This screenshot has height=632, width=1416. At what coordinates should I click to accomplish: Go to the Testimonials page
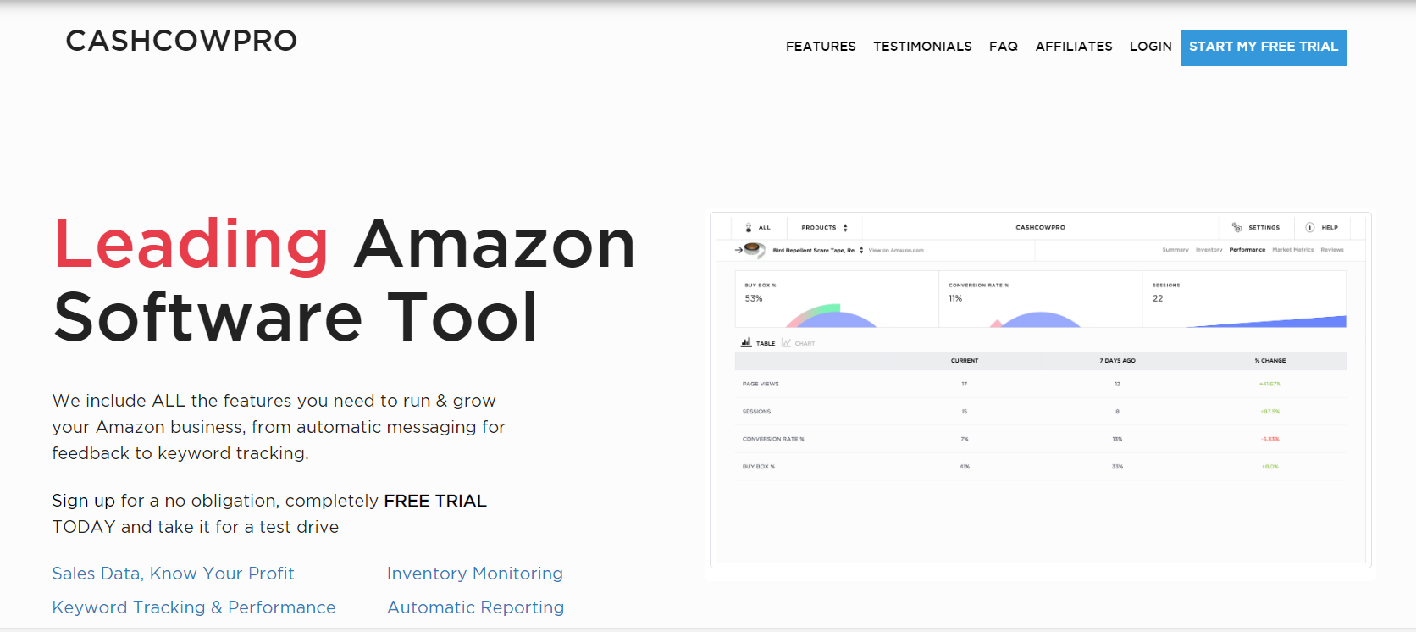[x=922, y=47]
